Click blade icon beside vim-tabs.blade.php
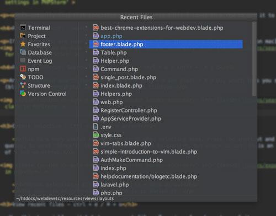This screenshot has width=276, height=216. point(96,143)
